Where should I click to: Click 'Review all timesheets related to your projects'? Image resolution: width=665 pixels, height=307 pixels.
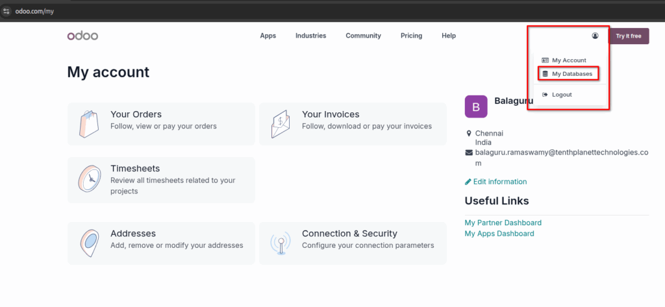pyautogui.click(x=173, y=186)
